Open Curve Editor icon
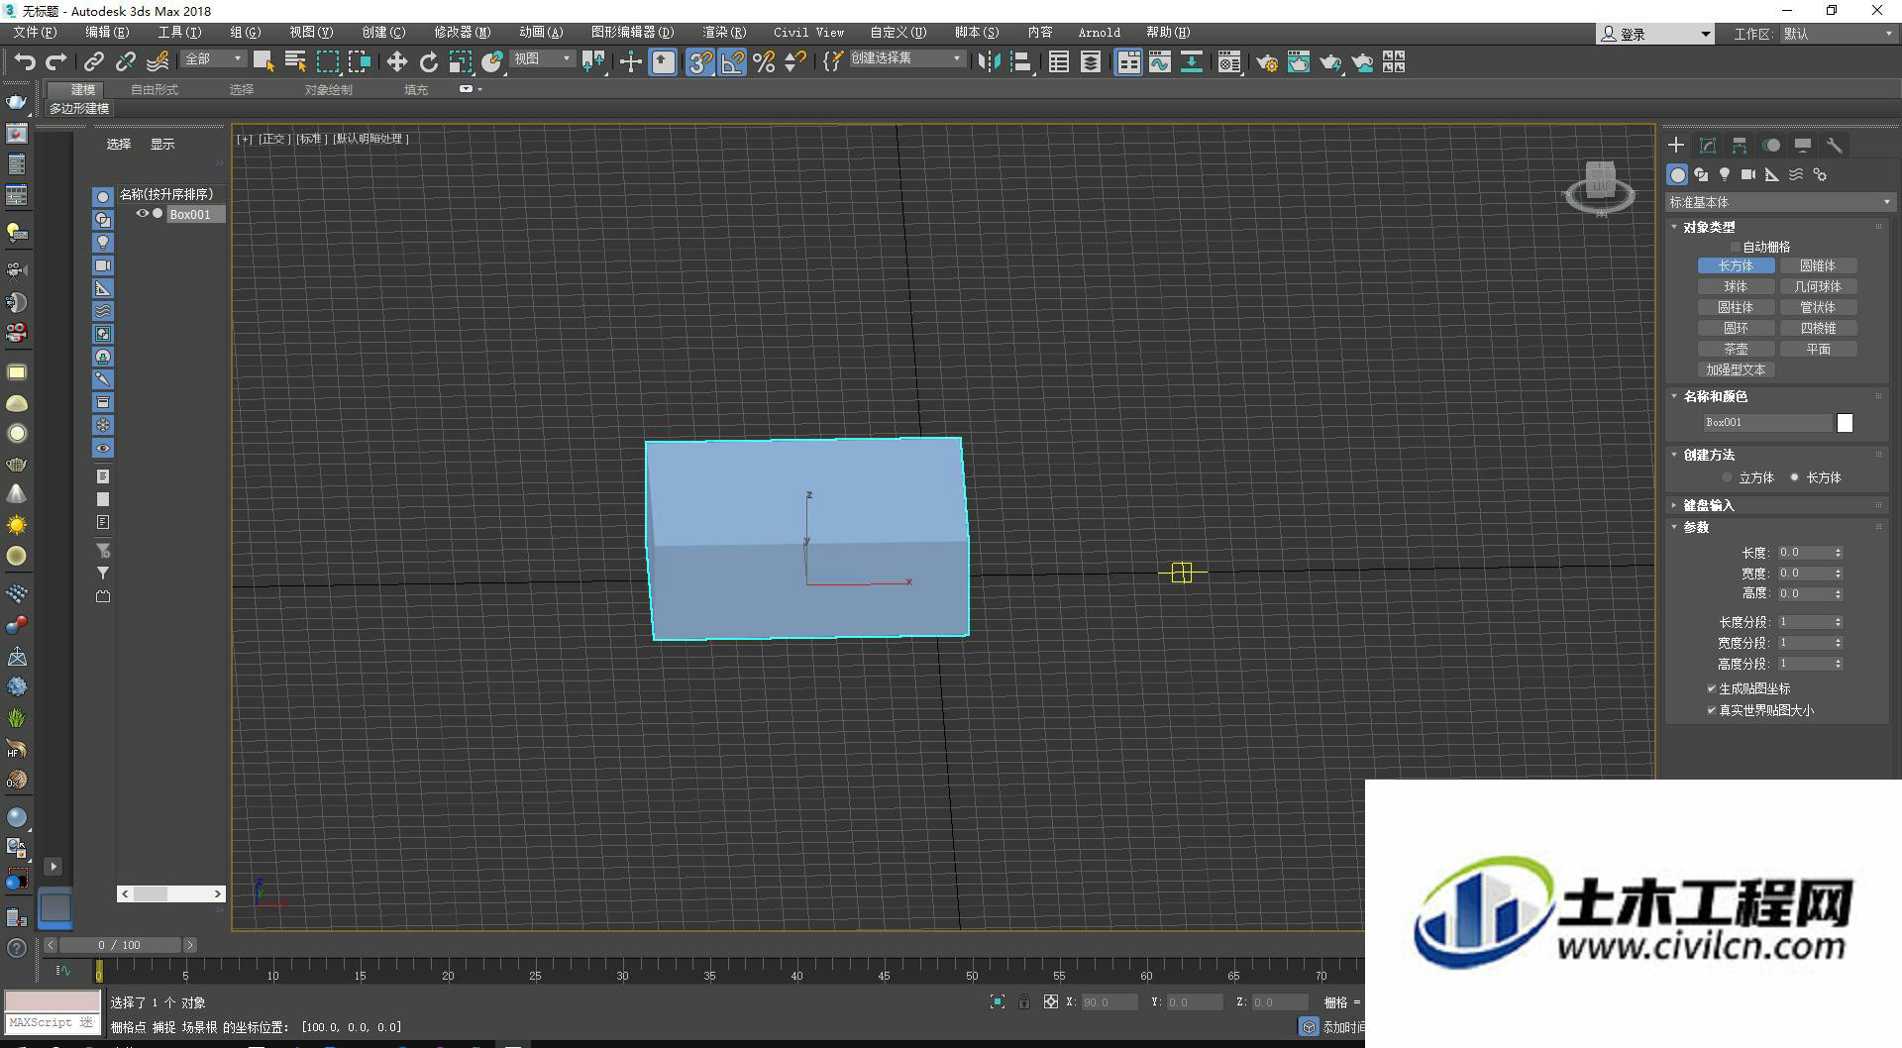The width and height of the screenshot is (1902, 1048). [x=1160, y=62]
